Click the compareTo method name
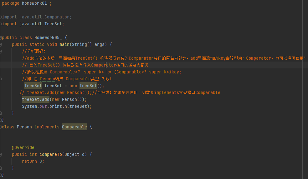The height and width of the screenshot is (179, 308). [x=50, y=154]
